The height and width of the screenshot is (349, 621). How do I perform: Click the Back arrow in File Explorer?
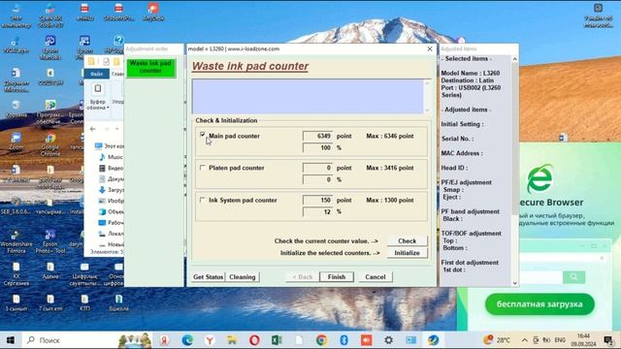tap(93, 129)
